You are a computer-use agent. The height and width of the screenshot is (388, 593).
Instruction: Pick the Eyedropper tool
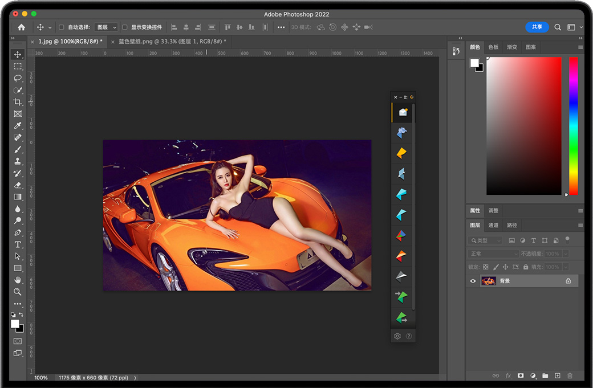[18, 125]
